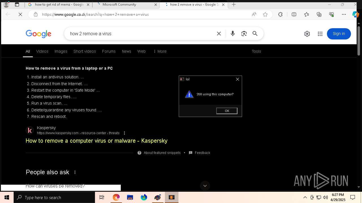Select the Videos search filter
The width and height of the screenshot is (362, 203).
pyautogui.click(x=42, y=51)
